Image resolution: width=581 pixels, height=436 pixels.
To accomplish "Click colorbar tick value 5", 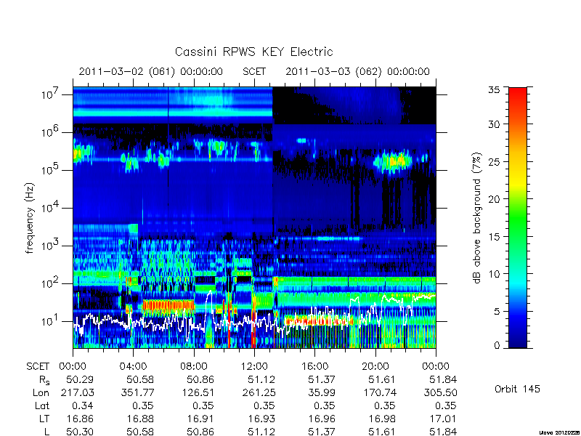I will [497, 311].
